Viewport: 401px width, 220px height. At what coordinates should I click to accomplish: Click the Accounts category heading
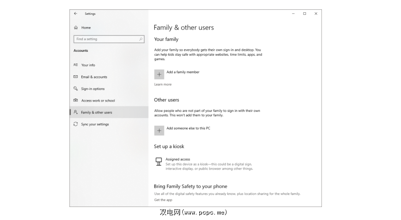tap(81, 51)
